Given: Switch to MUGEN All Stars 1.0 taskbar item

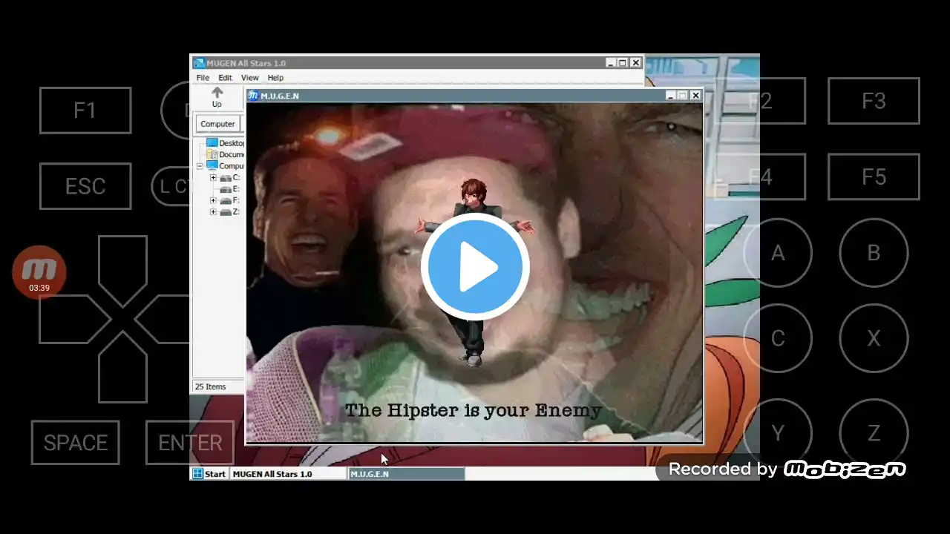Looking at the screenshot, I should click(288, 474).
